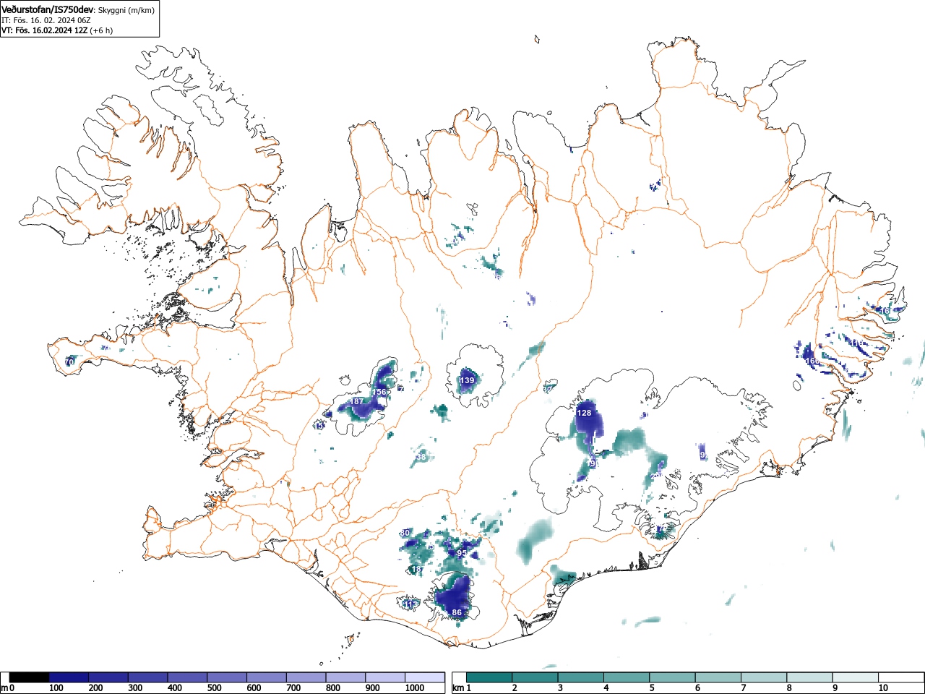The width and height of the screenshot is (925, 694).
Task: Click the '300' label on the meter scale
Action: (x=135, y=688)
